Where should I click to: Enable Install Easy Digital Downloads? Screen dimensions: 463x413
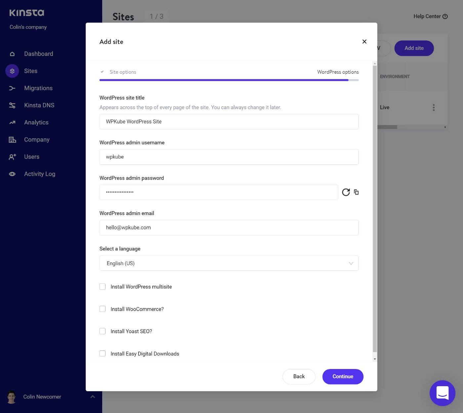point(103,353)
